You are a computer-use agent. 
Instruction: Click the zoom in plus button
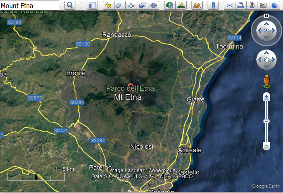[x=266, y=97]
